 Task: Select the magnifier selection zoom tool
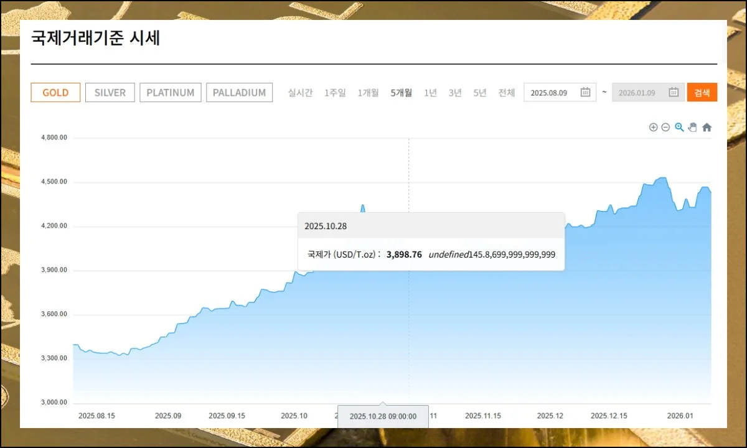click(679, 128)
